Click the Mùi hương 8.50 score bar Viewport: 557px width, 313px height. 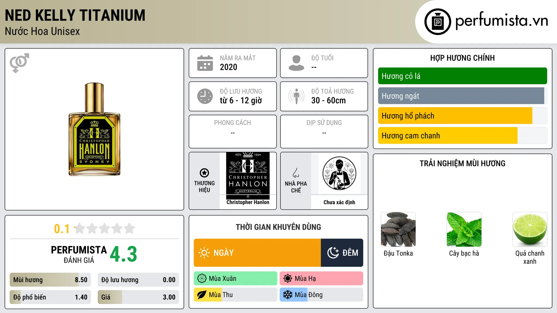click(50, 280)
